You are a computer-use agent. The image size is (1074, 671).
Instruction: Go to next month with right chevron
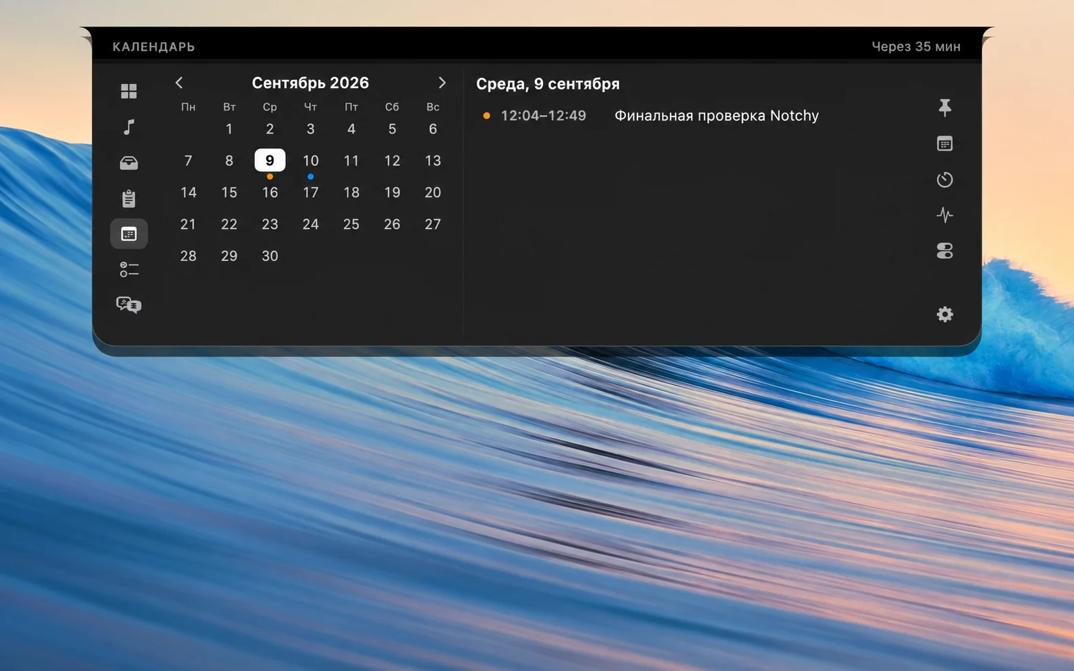point(442,83)
